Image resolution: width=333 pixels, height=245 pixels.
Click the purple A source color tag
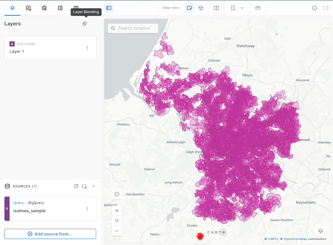(x=7, y=208)
